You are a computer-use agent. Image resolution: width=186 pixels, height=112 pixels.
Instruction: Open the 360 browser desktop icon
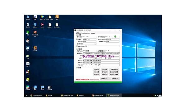pos(28,80)
